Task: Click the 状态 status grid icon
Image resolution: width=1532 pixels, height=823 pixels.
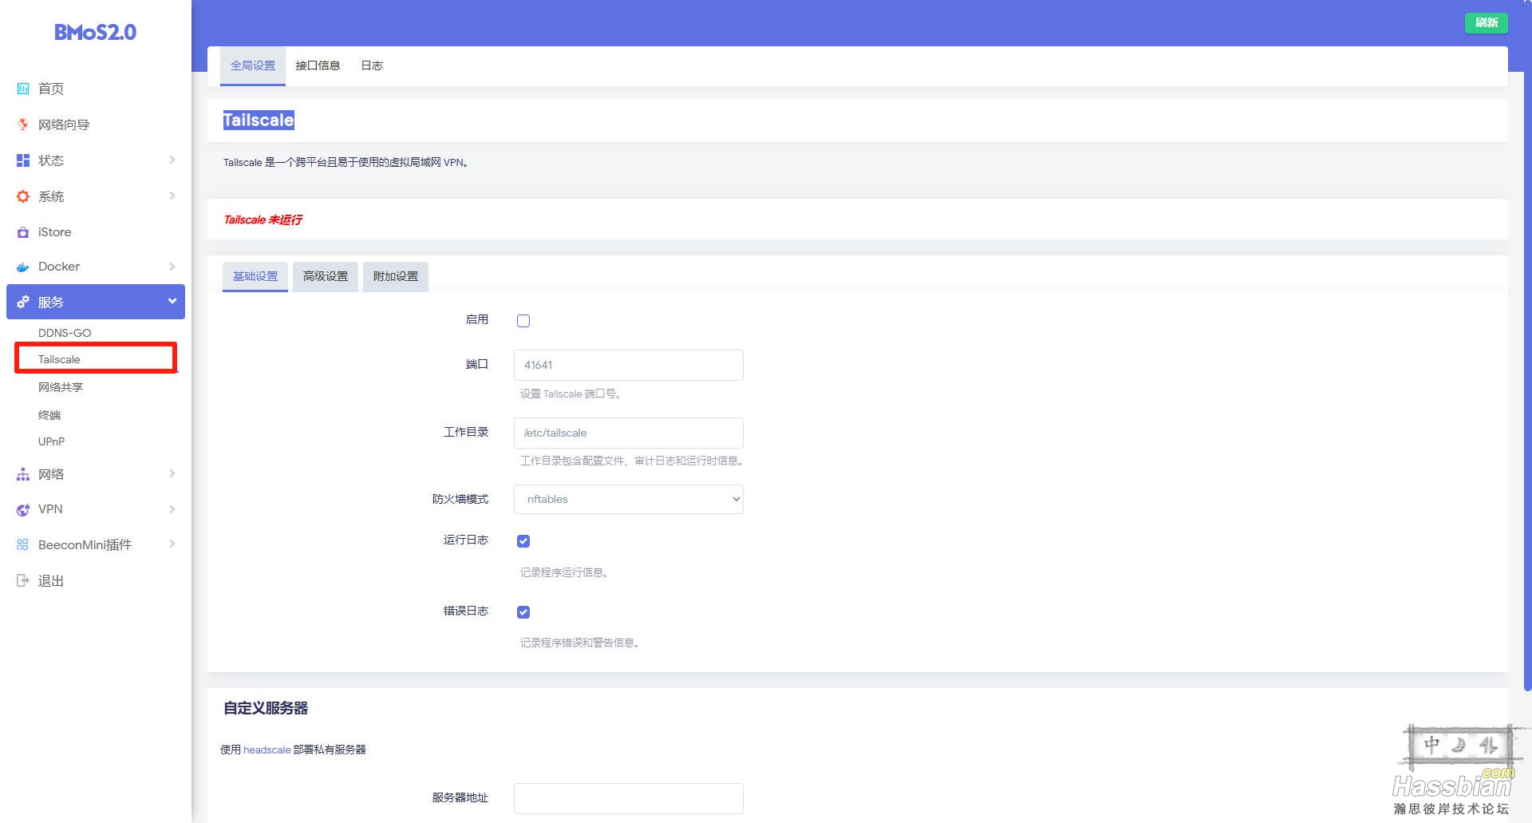Action: (x=23, y=160)
